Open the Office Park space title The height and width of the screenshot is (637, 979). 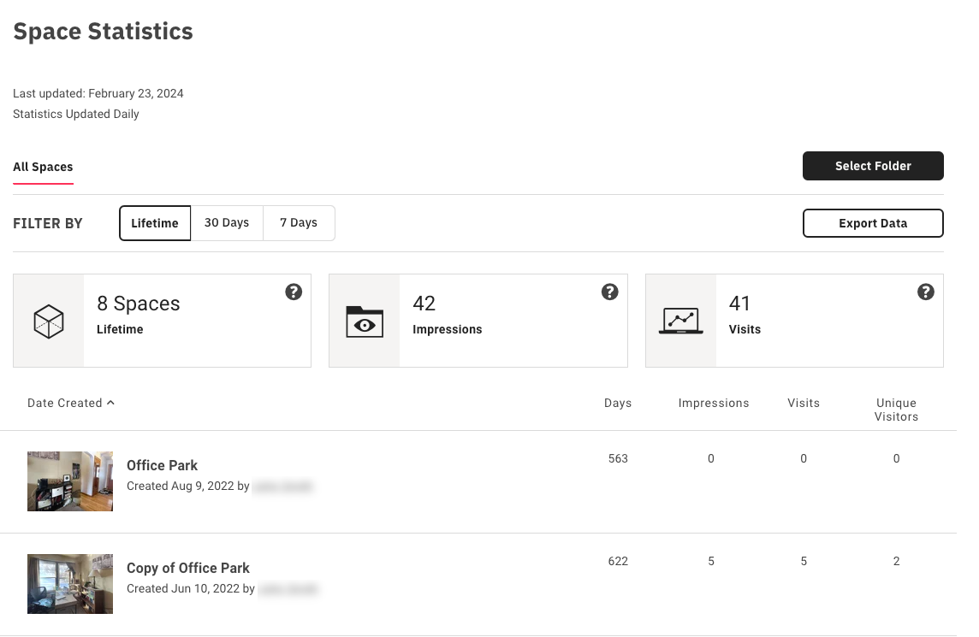coord(162,465)
